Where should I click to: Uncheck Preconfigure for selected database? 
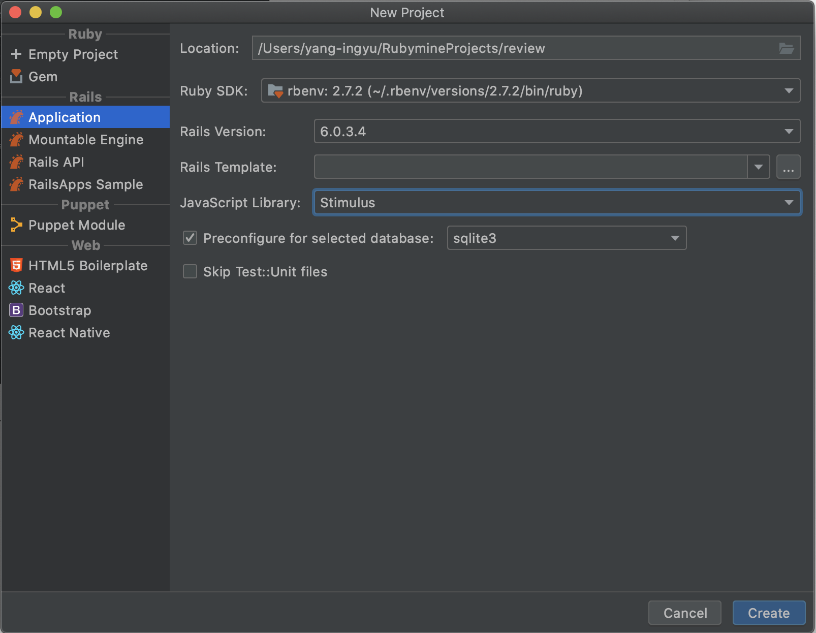tap(190, 238)
